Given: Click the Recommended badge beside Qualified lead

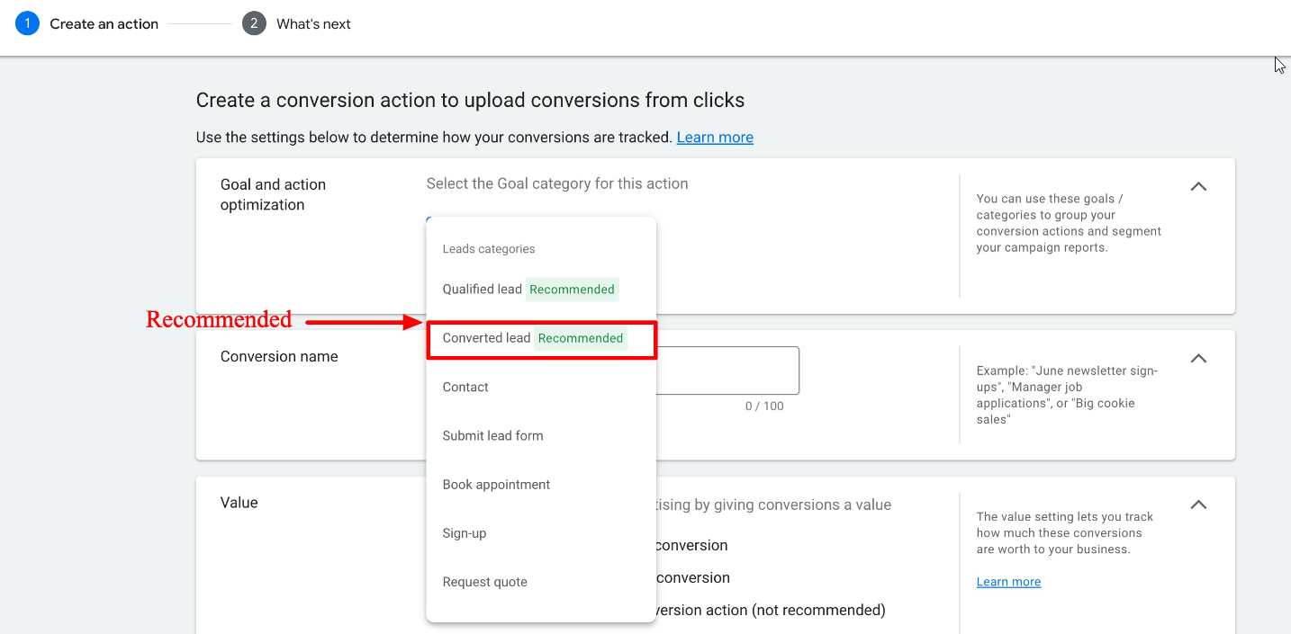Looking at the screenshot, I should click(x=572, y=290).
